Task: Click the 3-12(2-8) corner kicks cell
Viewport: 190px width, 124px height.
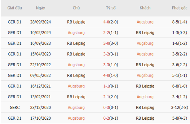Action: (179, 108)
